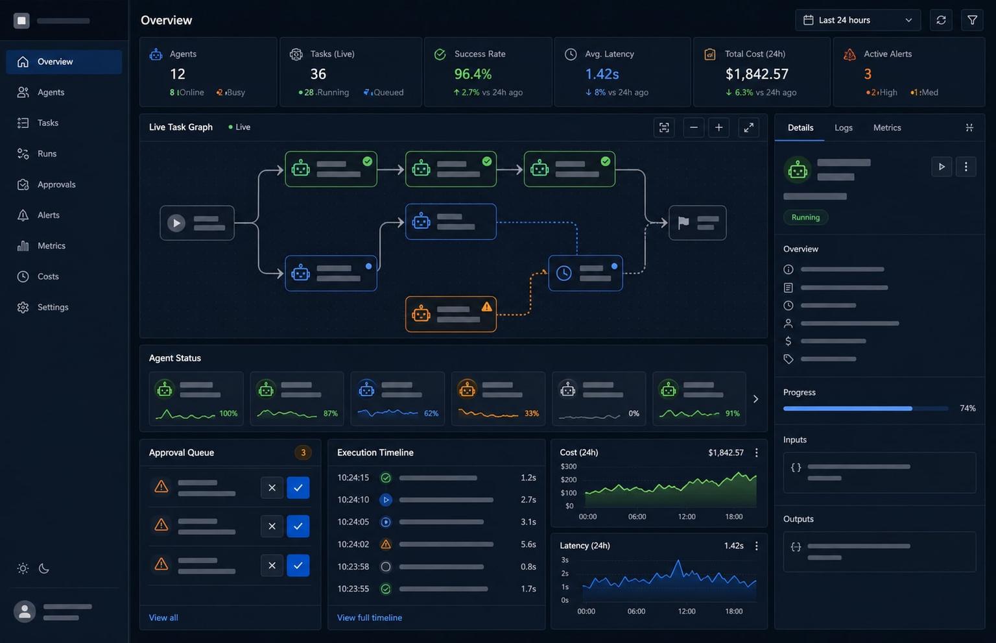
Task: Select the finish flag node in graph
Action: coord(697,223)
